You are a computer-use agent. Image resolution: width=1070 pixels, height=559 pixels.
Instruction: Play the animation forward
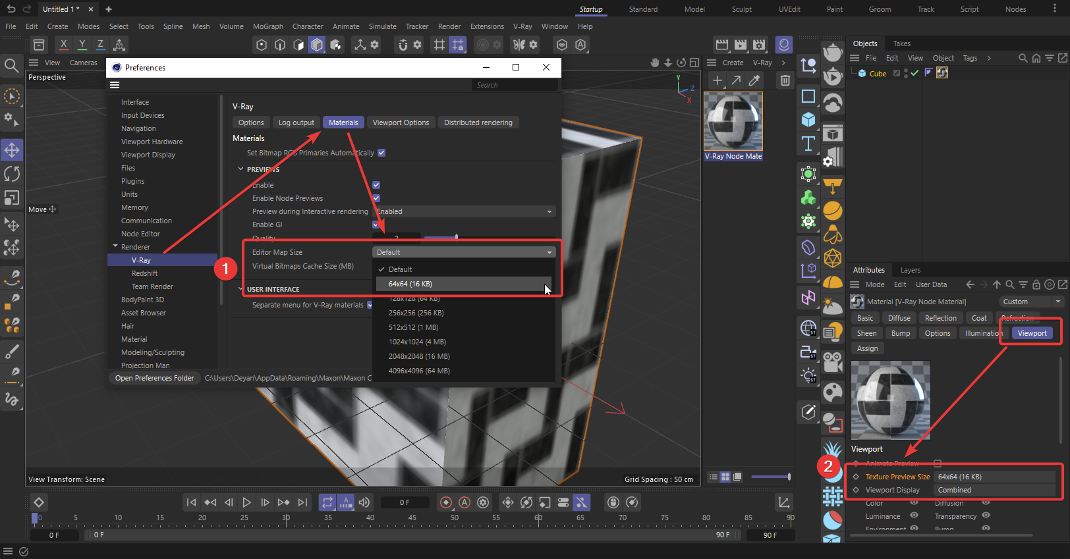(x=246, y=502)
